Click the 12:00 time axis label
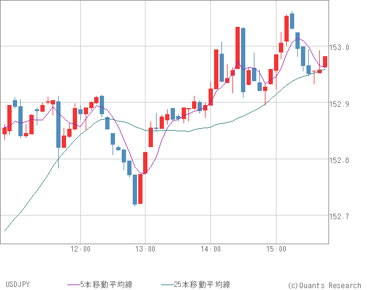Screen dimensions: 367x290 tap(80, 249)
